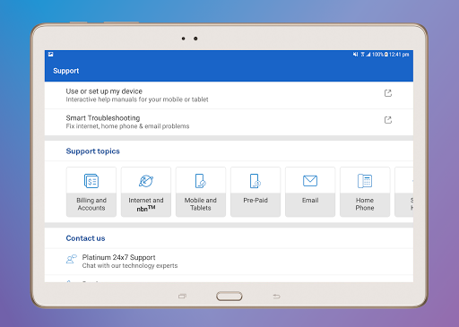Select the Contact us heading

[x=85, y=238]
